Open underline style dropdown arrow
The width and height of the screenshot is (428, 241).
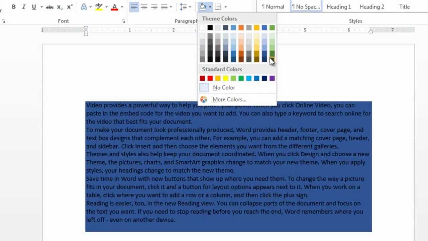41,7
